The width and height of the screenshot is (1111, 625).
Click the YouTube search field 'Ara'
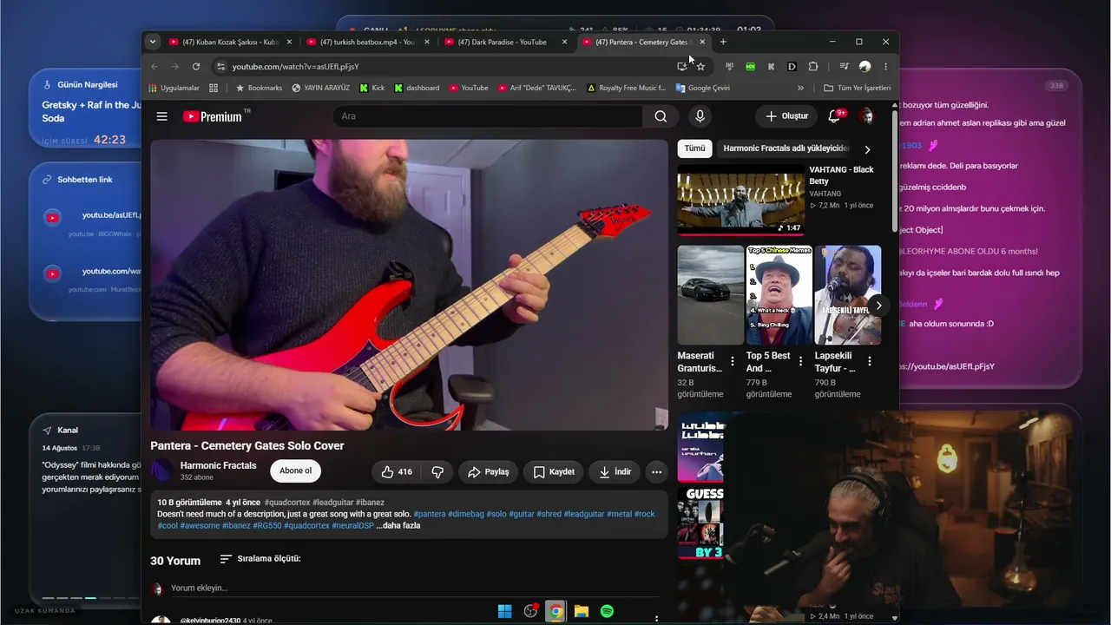tap(488, 116)
